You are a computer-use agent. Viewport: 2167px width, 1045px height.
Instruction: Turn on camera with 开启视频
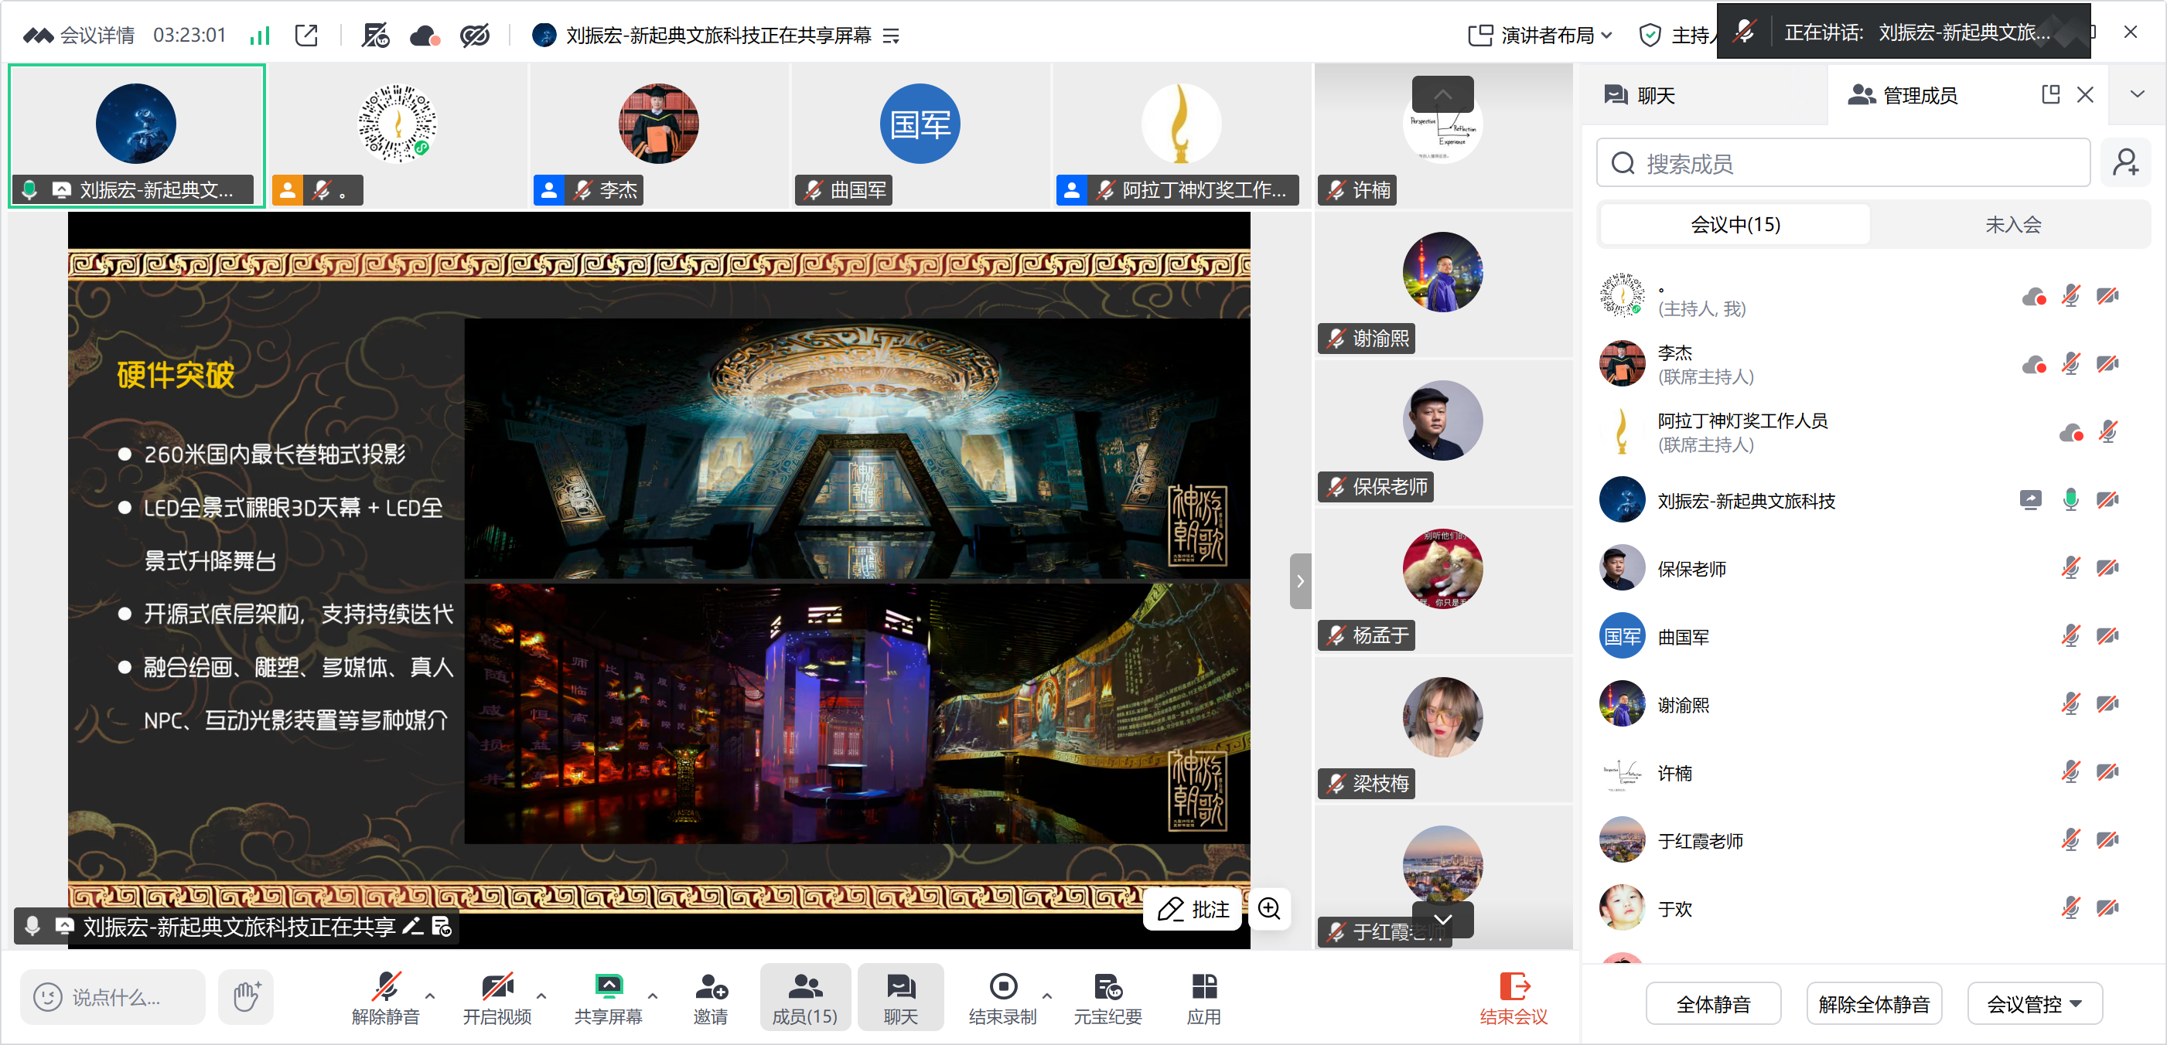(x=497, y=997)
